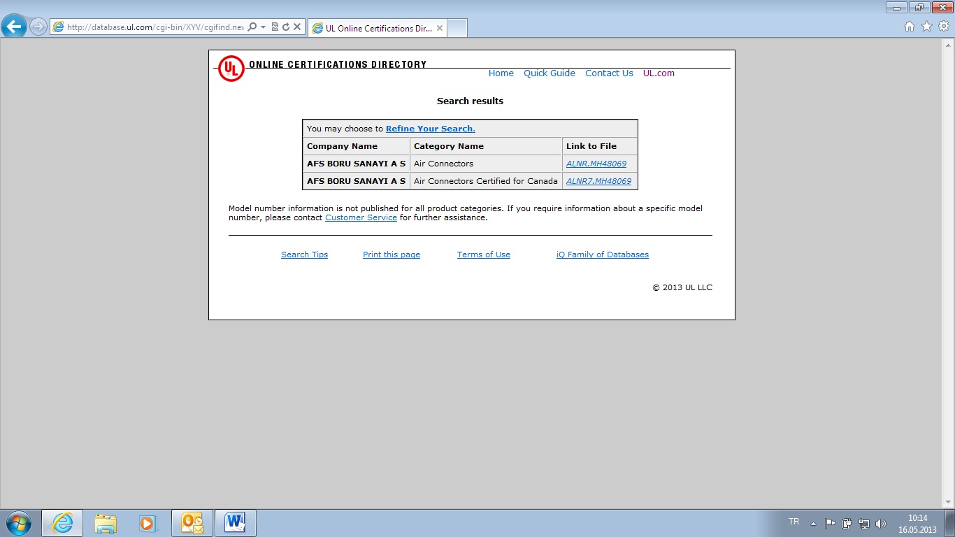This screenshot has height=537, width=955.
Task: Click the Customer Service link
Action: pos(361,217)
